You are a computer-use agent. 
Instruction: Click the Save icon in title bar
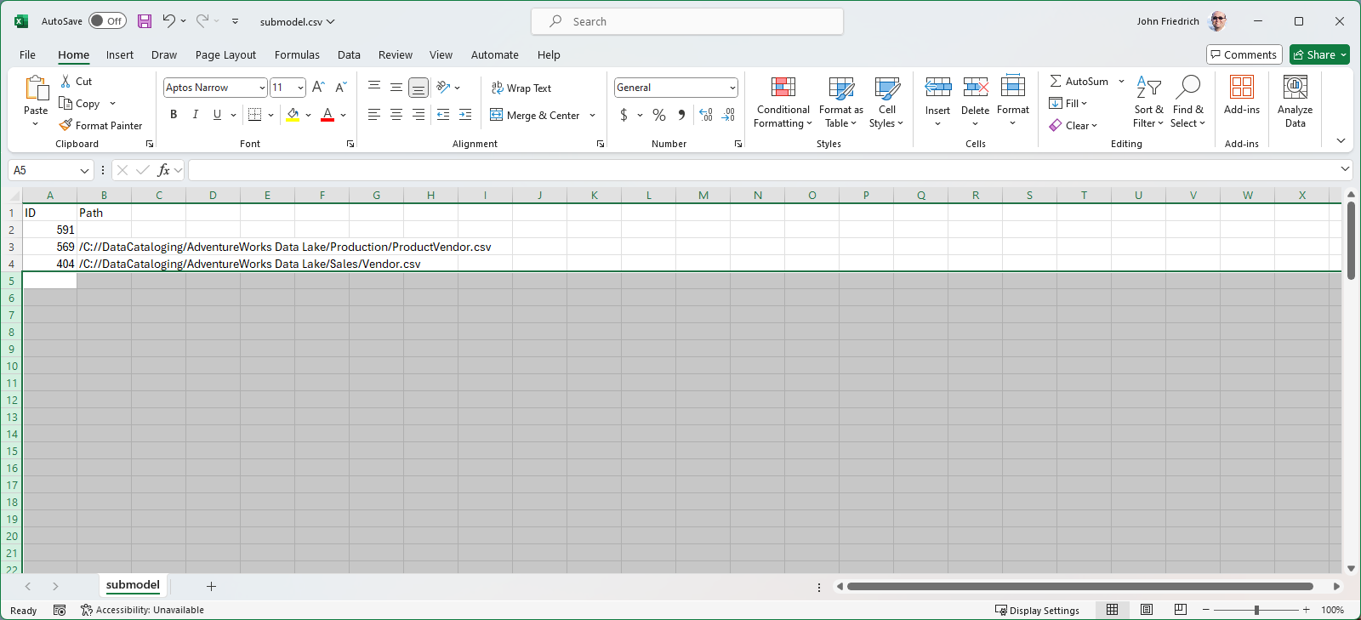coord(145,21)
